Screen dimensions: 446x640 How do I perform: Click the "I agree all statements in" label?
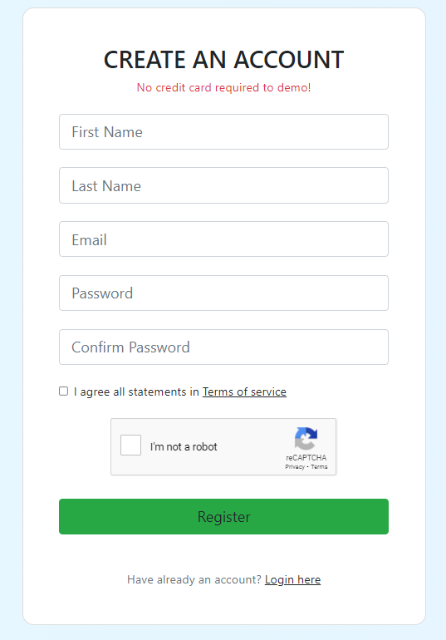pos(136,391)
